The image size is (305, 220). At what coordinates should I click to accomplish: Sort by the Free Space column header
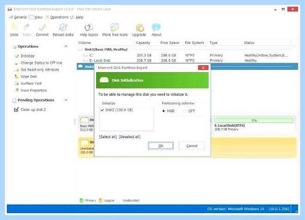pos(170,43)
